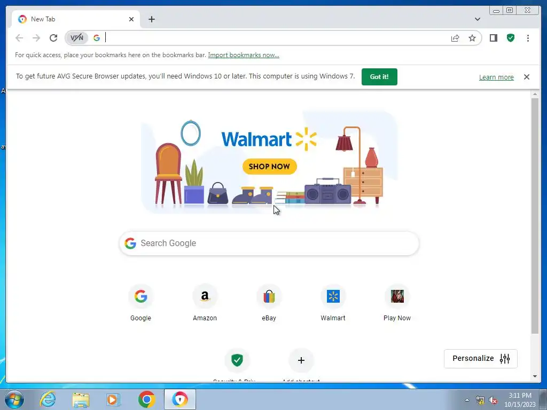Click the muted volume tray icon

493,400
